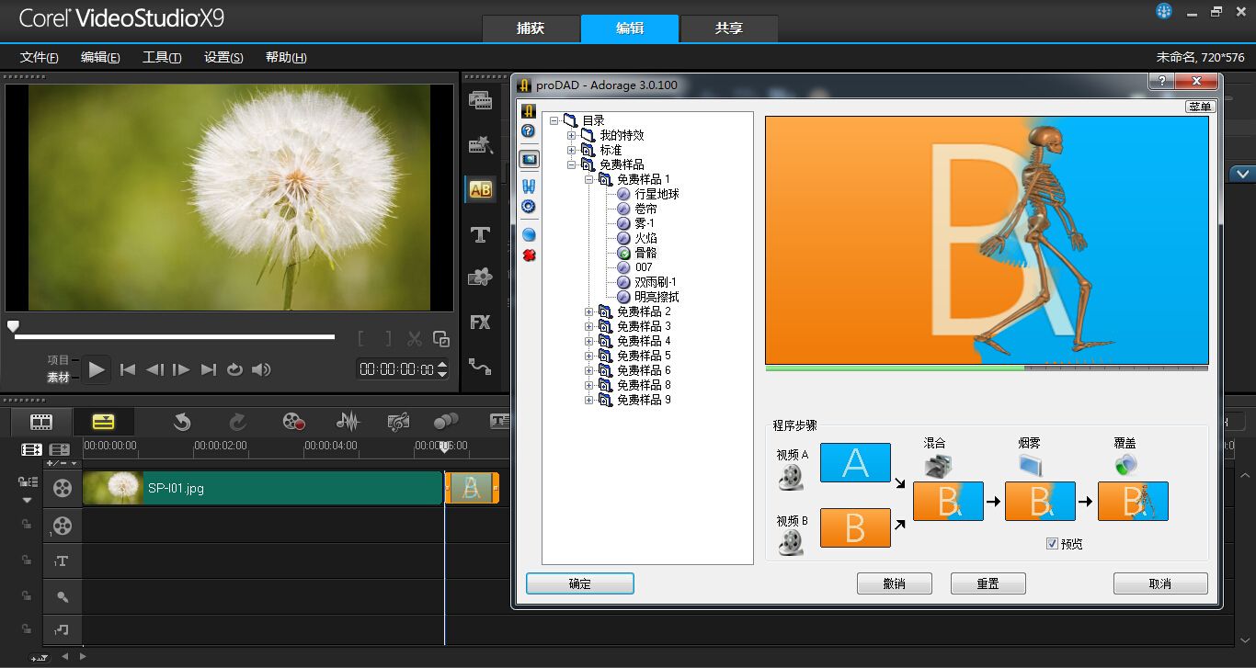Click the 视频 A film reel icon
Screen dimensions: 1256x668
(x=791, y=476)
